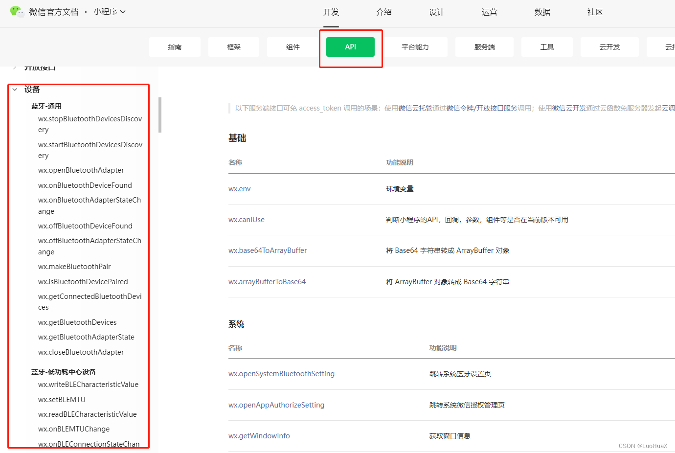Open the 小程序 dropdown
The image size is (675, 453).
click(x=110, y=12)
